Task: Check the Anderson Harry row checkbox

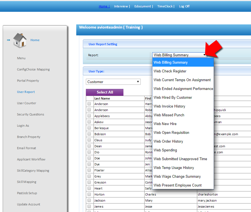Action: coord(89,104)
